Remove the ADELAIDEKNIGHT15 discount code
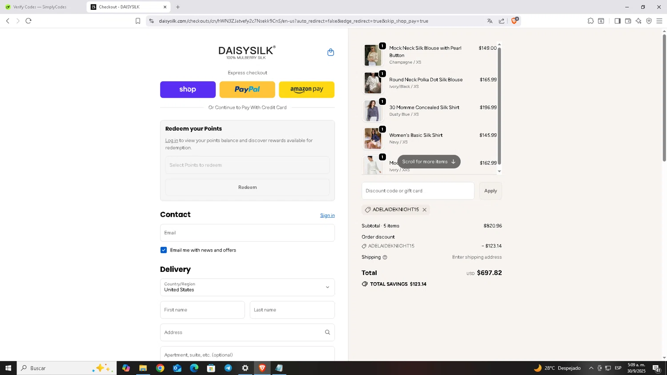The height and width of the screenshot is (375, 667). pyautogui.click(x=424, y=210)
